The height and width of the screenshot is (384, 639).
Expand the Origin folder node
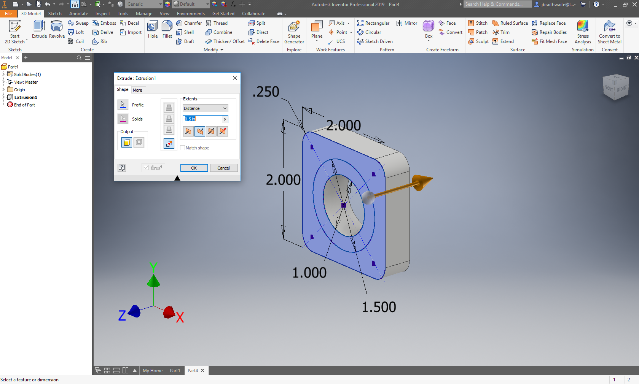(x=3, y=90)
